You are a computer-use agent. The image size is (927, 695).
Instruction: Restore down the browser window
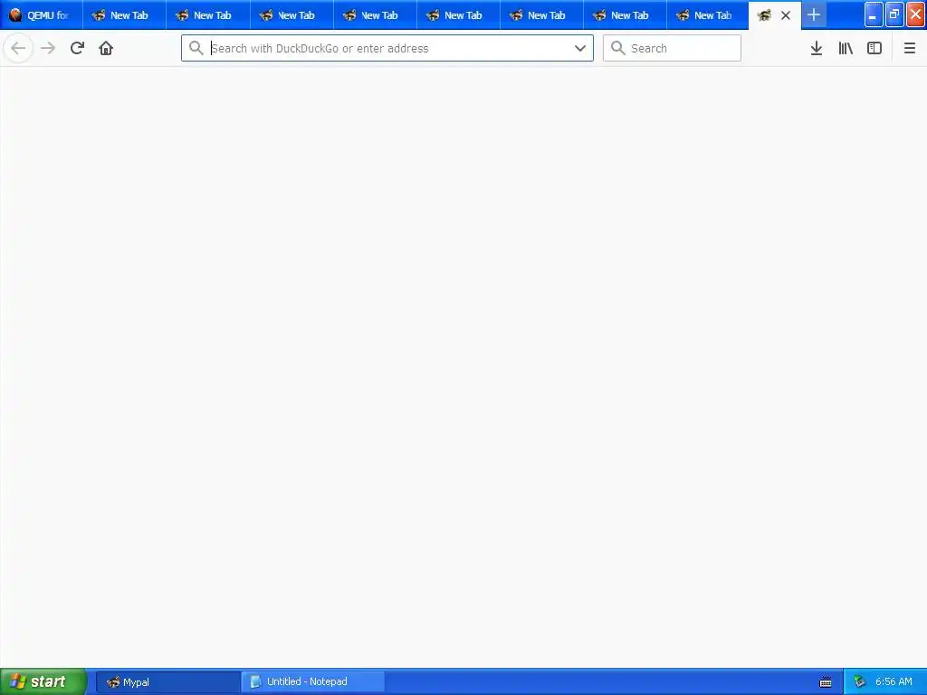click(894, 14)
